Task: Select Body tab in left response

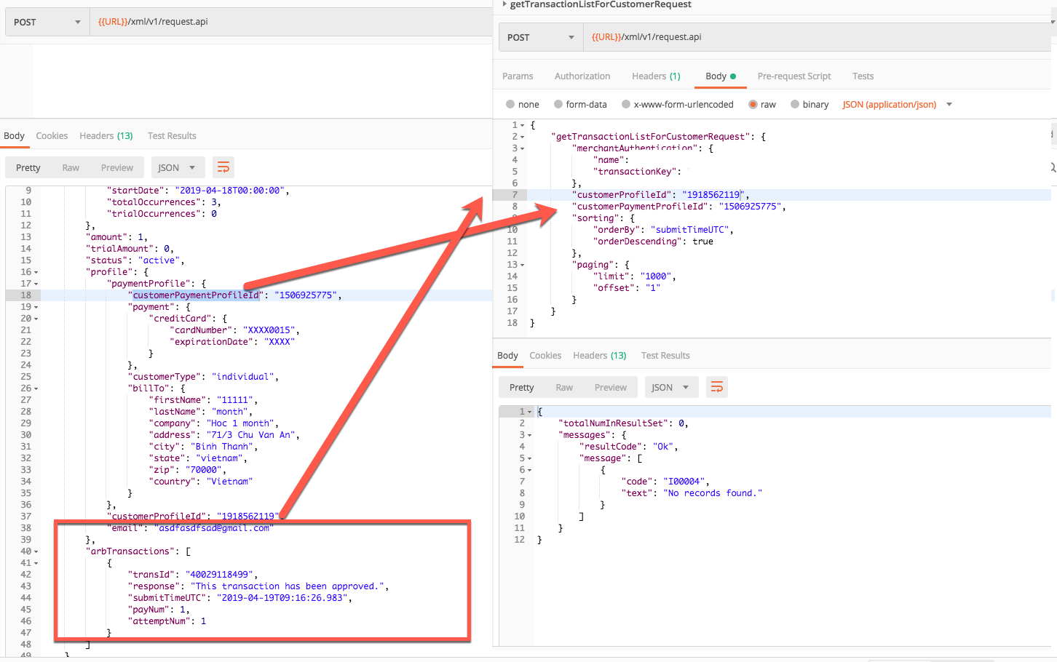Action: 14,136
